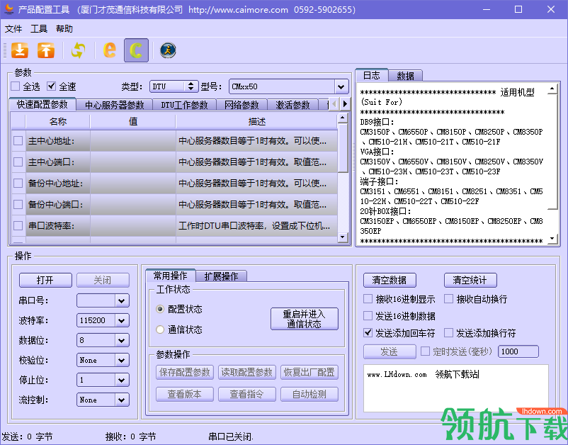Click the 值 column header

tap(133, 122)
